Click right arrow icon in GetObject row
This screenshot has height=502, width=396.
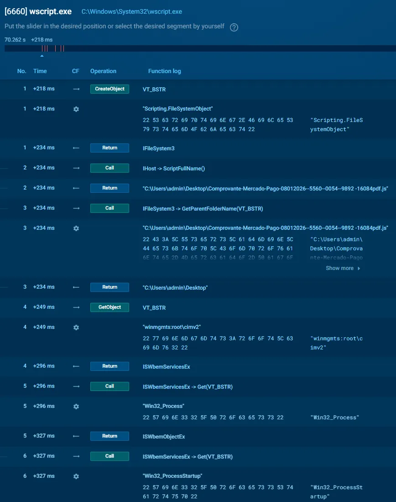pyautogui.click(x=76, y=307)
